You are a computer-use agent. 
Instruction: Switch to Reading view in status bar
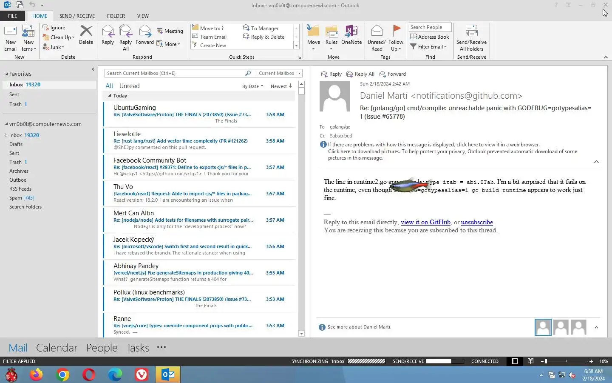(530, 361)
